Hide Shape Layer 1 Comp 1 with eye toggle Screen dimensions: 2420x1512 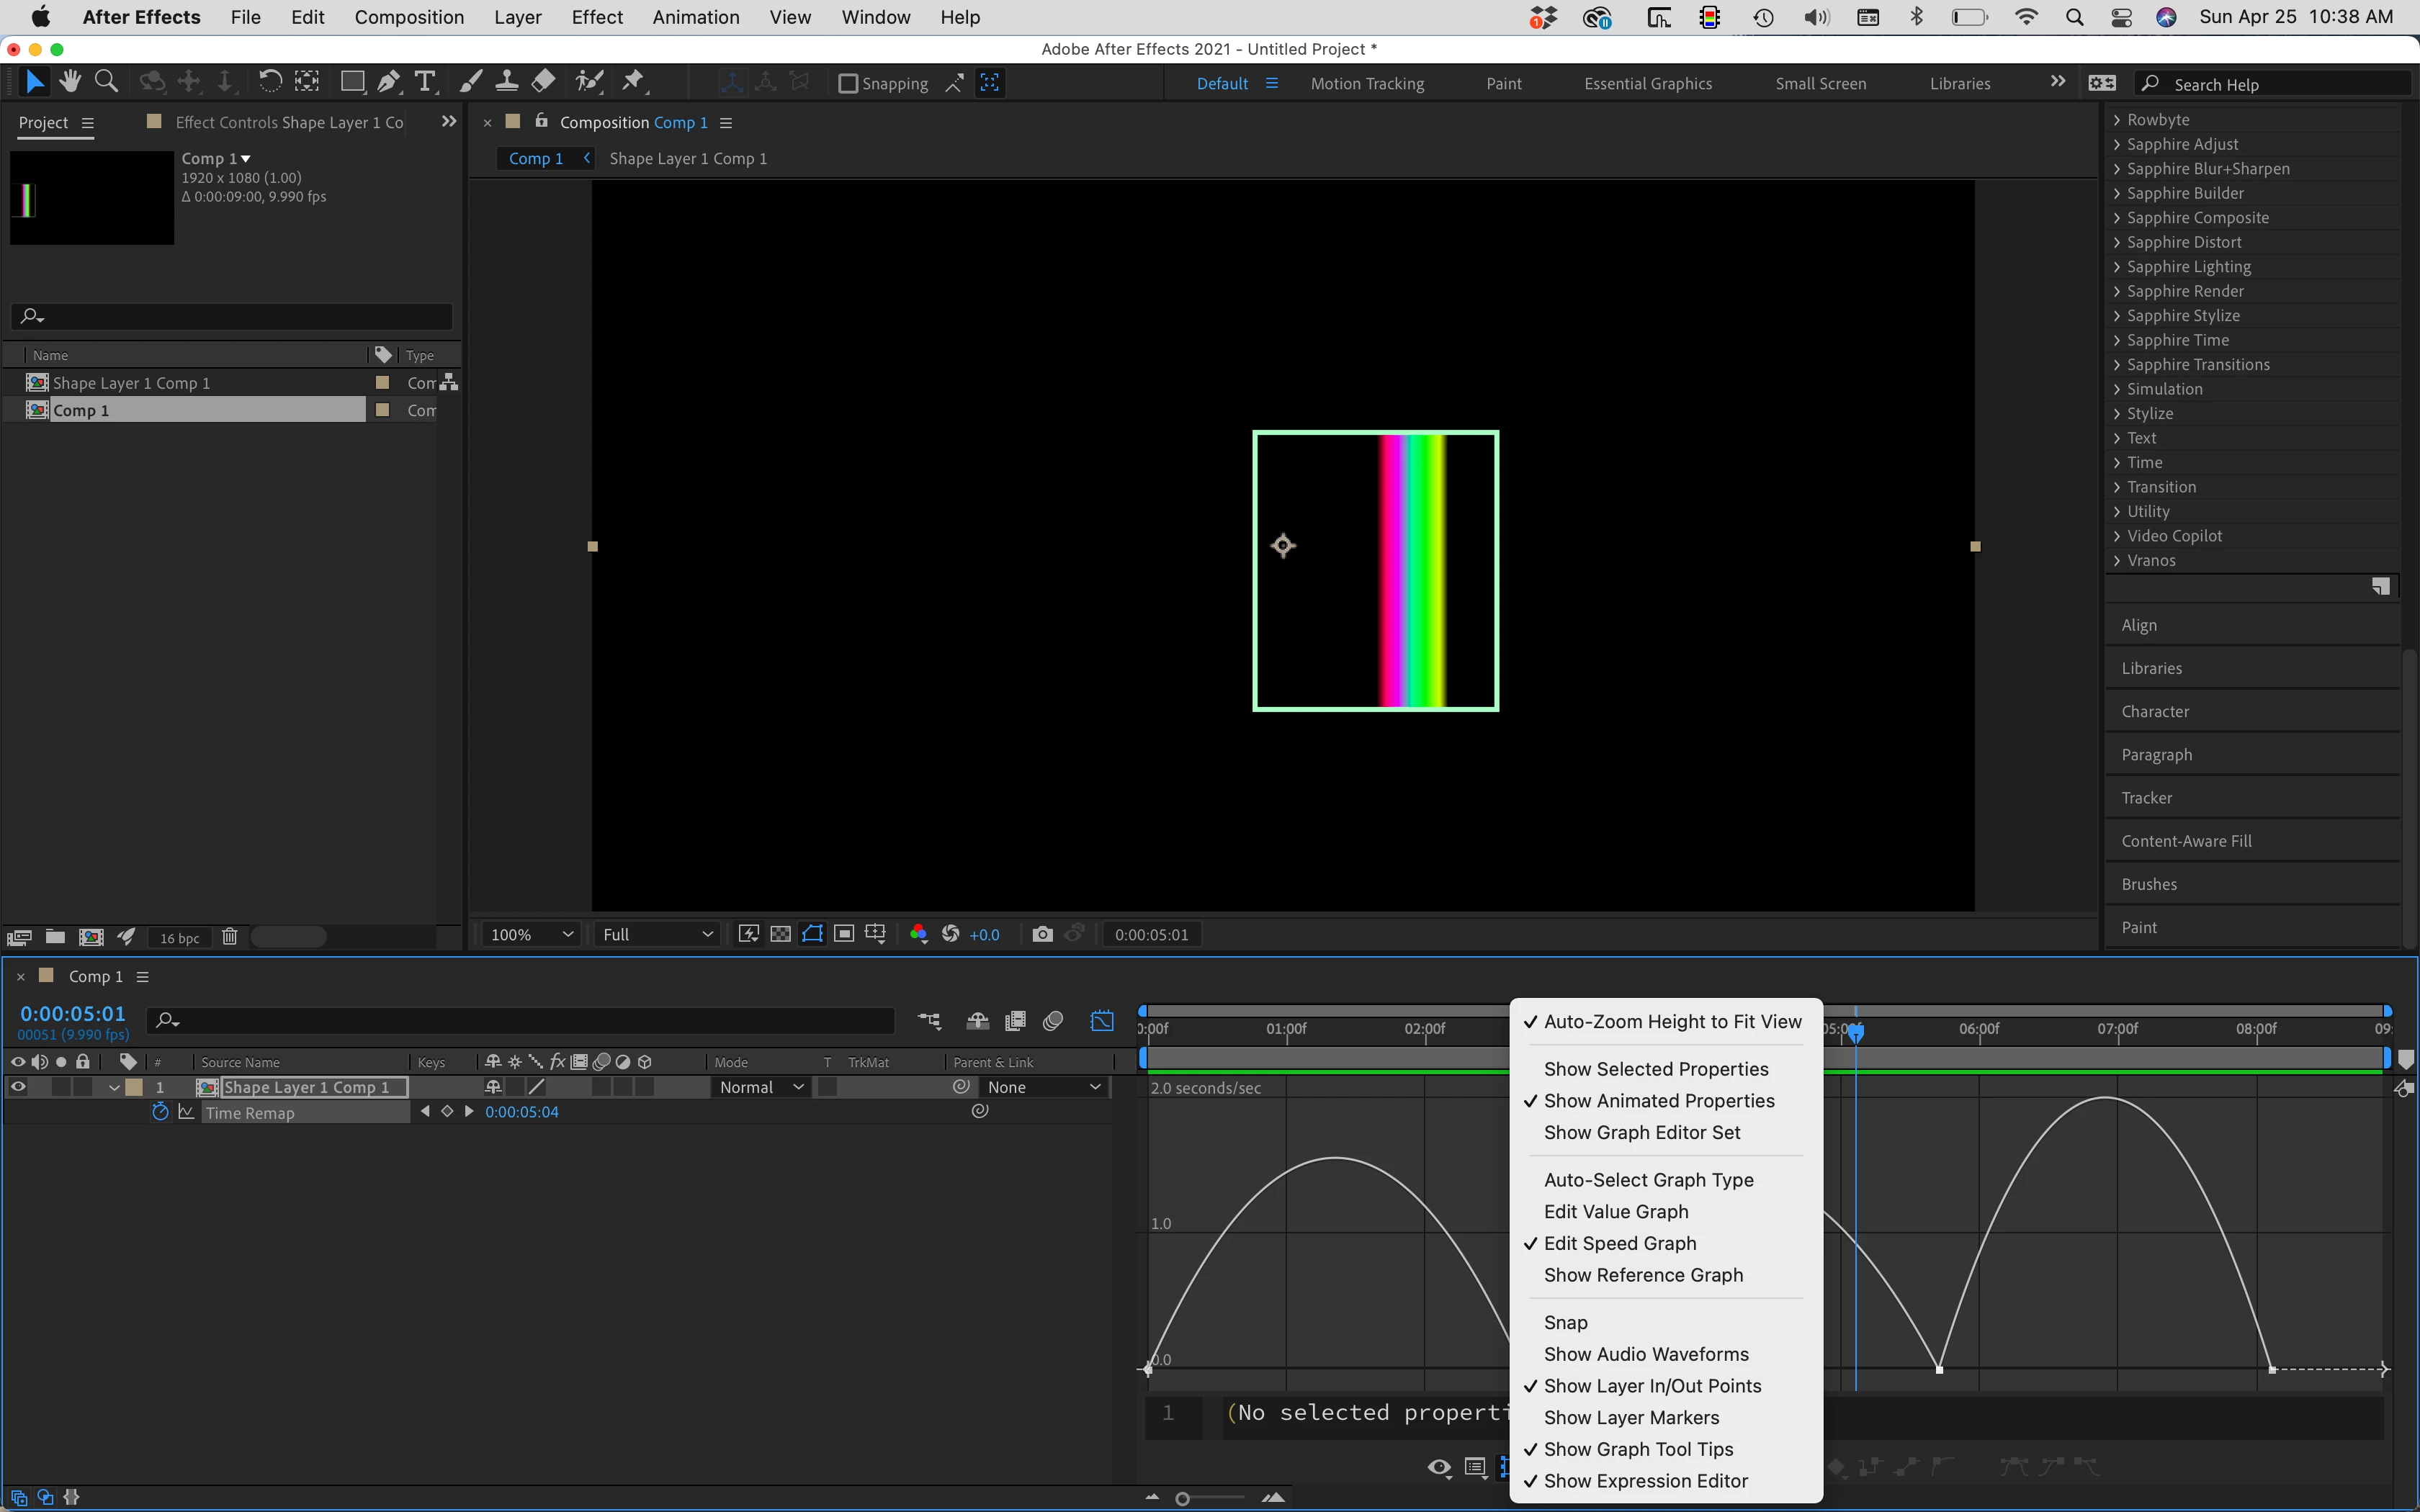pos(18,1087)
